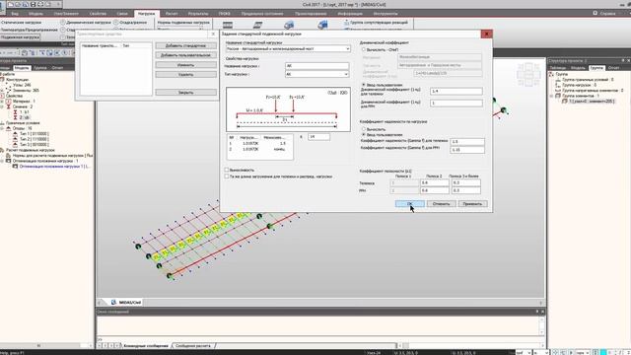
Task: Select Статические нагрузки in the ribbon
Action: (21, 23)
